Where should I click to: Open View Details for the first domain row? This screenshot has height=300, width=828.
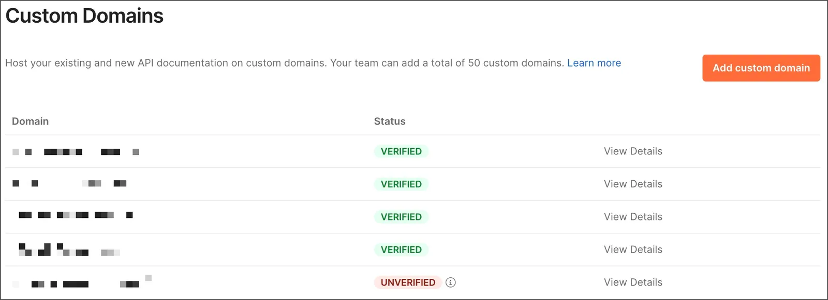633,151
